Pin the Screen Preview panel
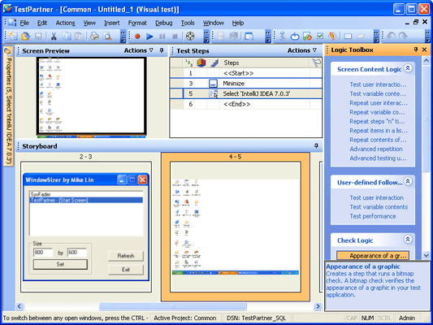The image size is (433, 325). coord(162,50)
